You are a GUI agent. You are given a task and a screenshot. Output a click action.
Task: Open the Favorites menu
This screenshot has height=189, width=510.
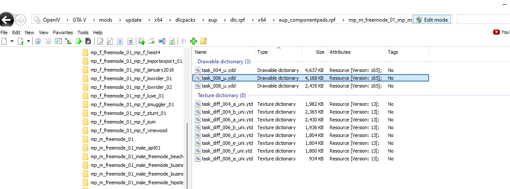[x=63, y=33]
